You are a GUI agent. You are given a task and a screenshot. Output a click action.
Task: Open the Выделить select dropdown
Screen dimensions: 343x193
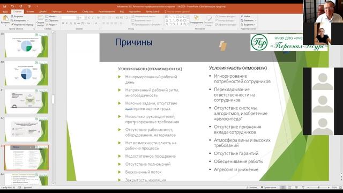pos(248,25)
